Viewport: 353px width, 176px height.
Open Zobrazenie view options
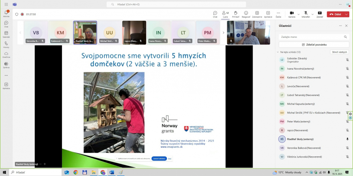pos(257,14)
